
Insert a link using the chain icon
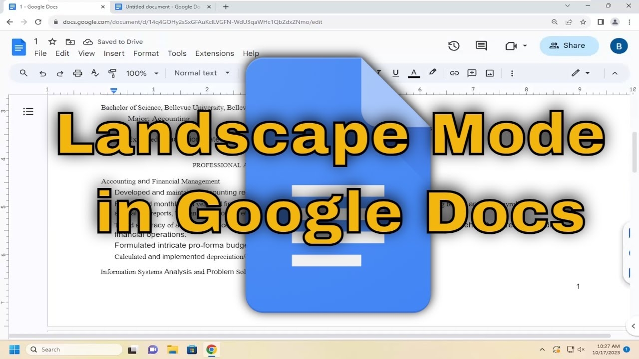(454, 73)
